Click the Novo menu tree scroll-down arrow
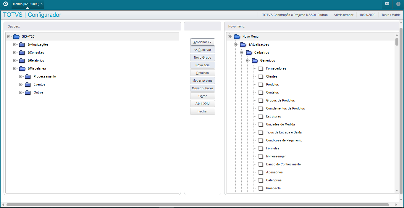This screenshot has height=208, width=404. click(x=397, y=191)
